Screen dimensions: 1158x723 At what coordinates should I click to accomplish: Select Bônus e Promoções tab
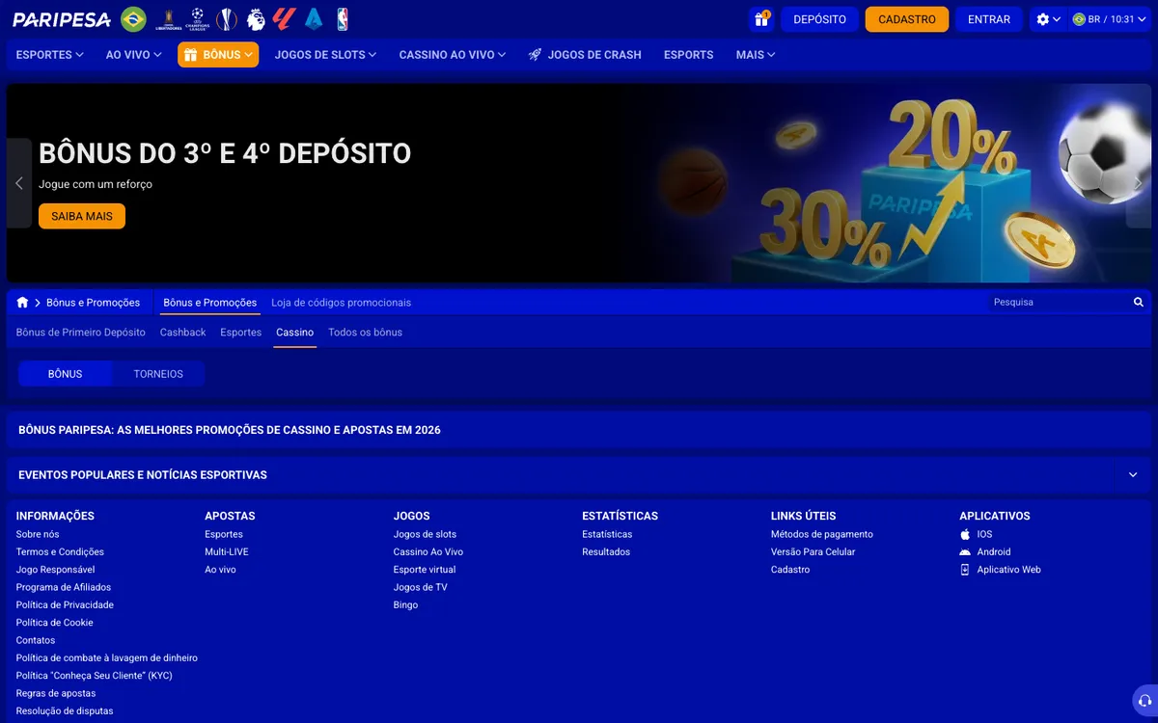(x=210, y=303)
